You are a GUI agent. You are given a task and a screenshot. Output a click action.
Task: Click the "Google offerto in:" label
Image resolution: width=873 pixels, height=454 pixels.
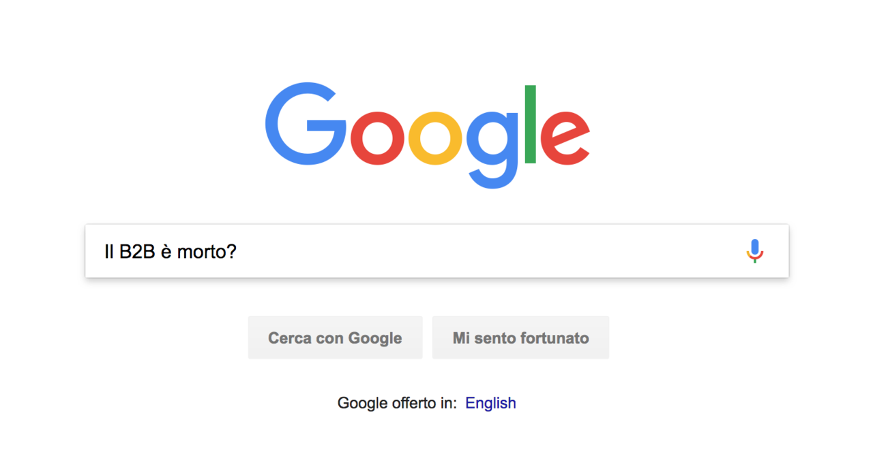[397, 403]
